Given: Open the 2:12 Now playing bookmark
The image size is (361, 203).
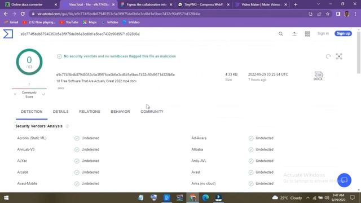Looking at the screenshot, I should [39, 23].
